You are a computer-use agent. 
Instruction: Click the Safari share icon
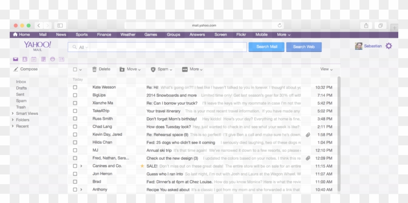pos(366,26)
